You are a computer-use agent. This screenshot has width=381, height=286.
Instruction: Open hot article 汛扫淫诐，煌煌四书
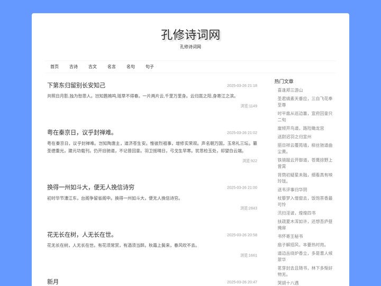tap(296, 213)
